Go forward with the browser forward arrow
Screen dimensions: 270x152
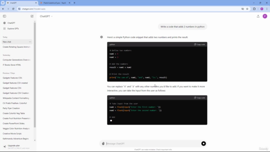8,9
